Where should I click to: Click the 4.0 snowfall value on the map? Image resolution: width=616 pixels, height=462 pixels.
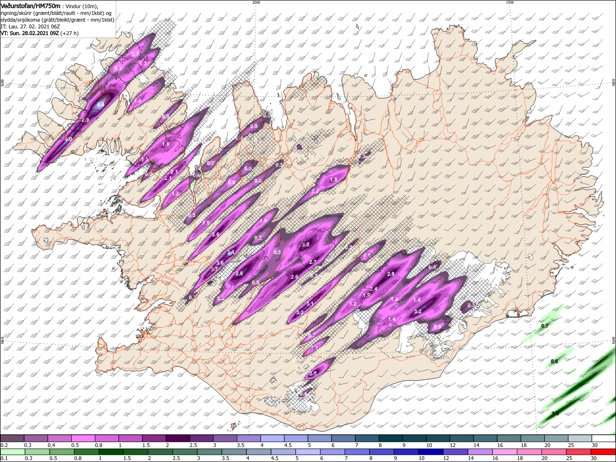coord(68,139)
